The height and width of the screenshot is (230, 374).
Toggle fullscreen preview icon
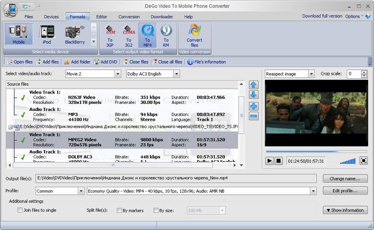tap(363, 161)
